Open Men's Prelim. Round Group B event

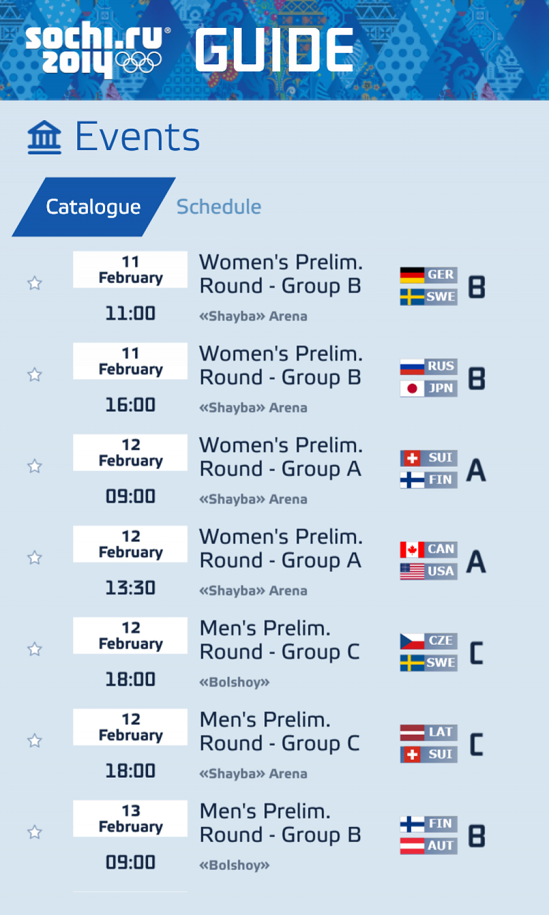coord(280,823)
